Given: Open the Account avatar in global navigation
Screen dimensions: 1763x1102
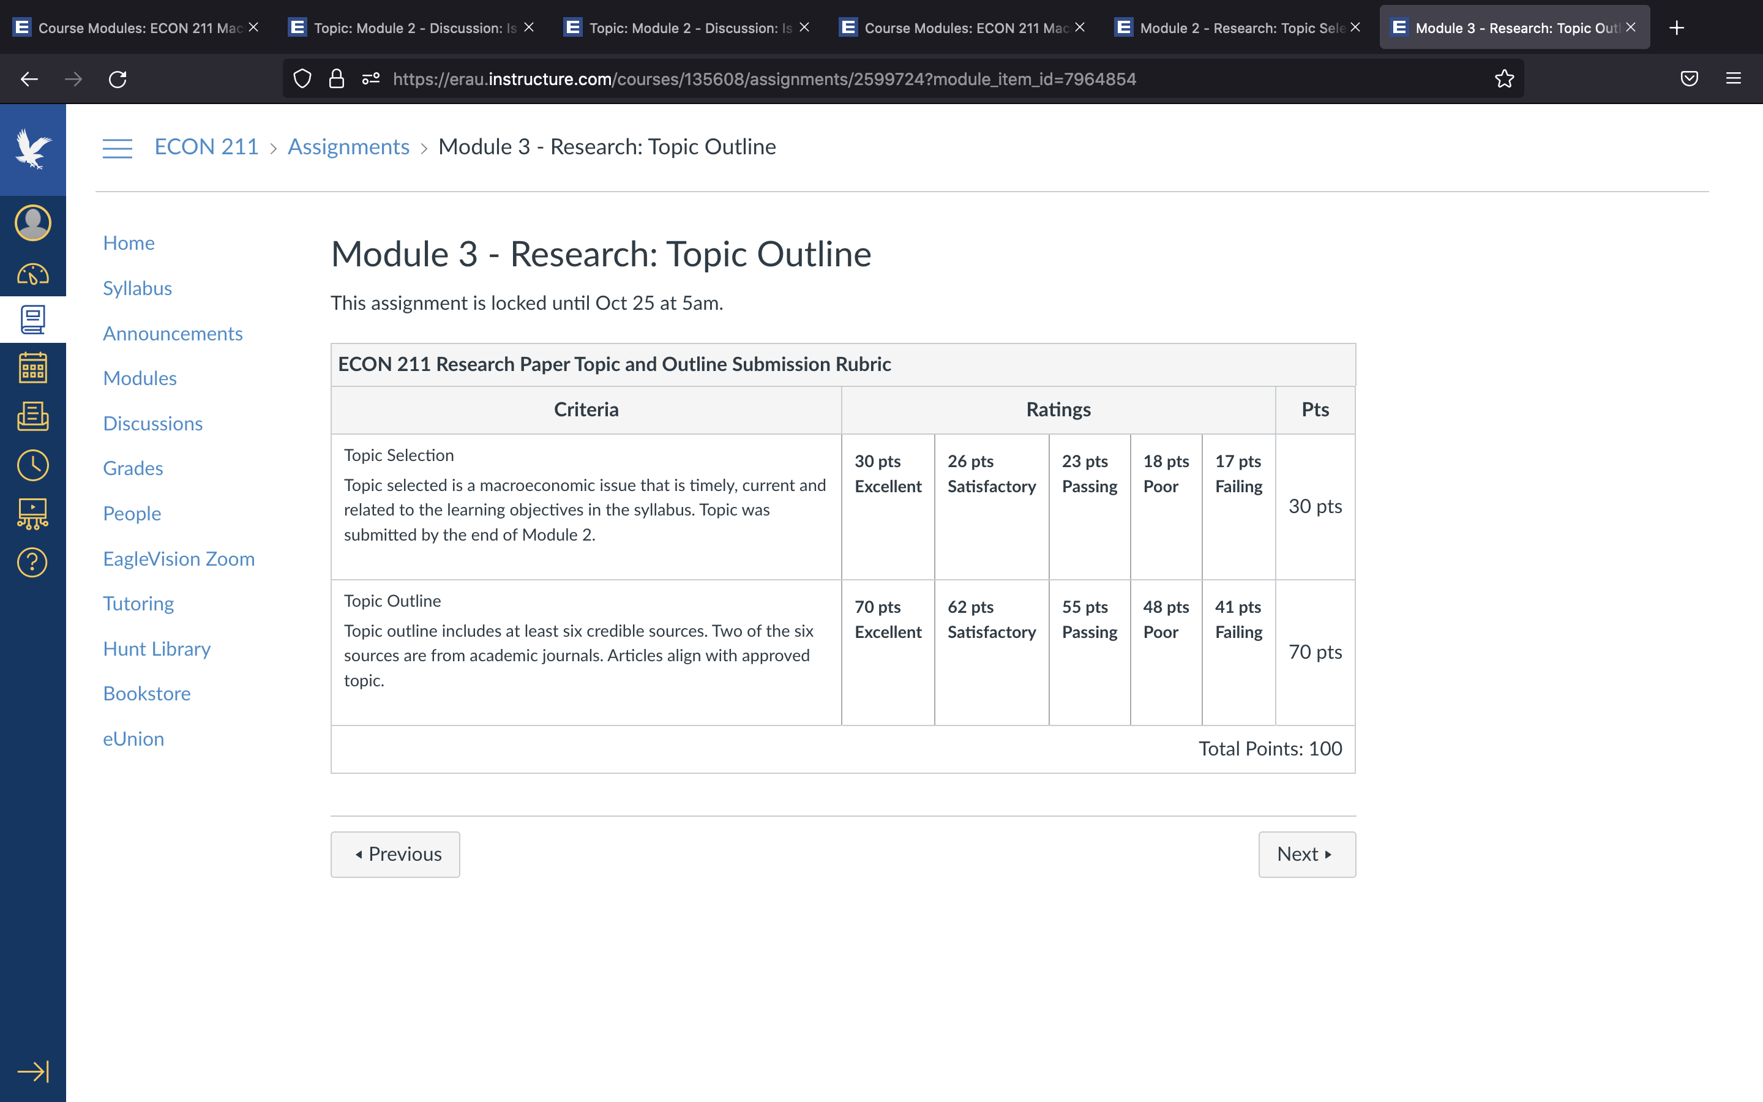Looking at the screenshot, I should pyautogui.click(x=33, y=222).
